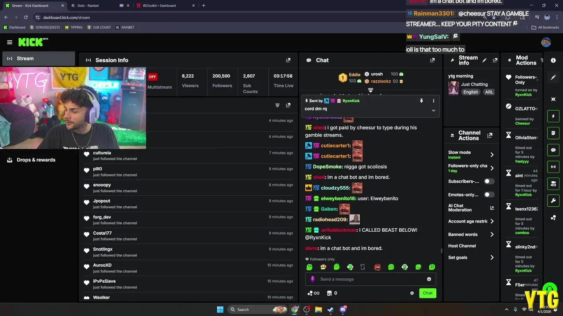Screen dimensions: 563x316
Task: Open All Bookmarks folder
Action: [545, 27]
